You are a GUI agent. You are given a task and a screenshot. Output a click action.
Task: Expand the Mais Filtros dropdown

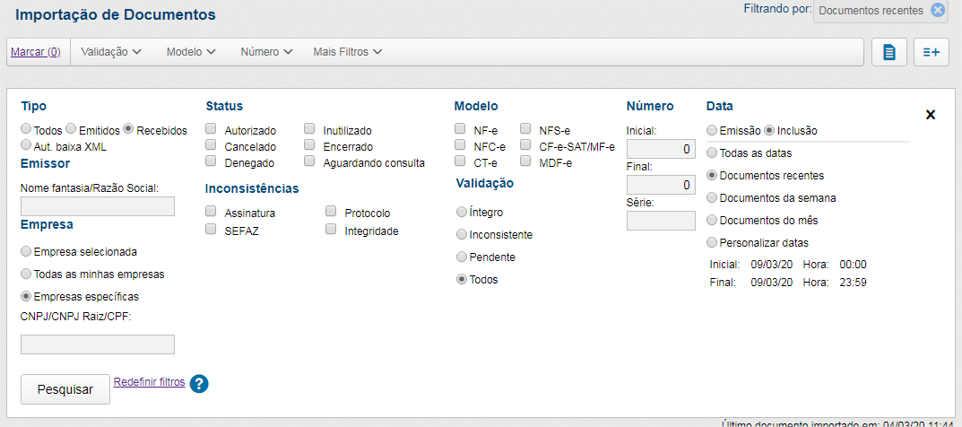[347, 52]
